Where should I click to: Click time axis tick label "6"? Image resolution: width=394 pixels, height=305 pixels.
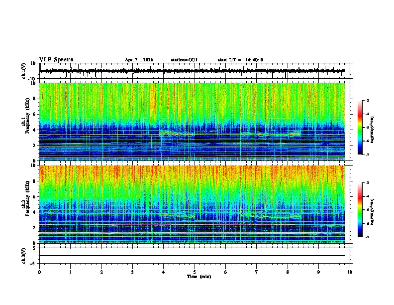(225, 272)
